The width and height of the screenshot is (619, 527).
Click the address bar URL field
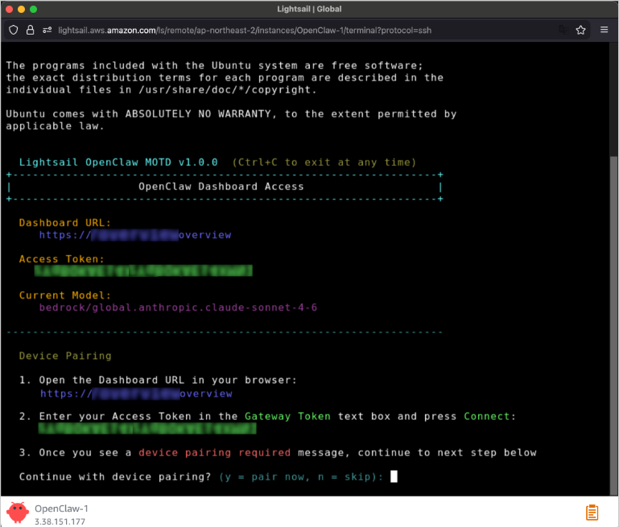tap(306, 30)
